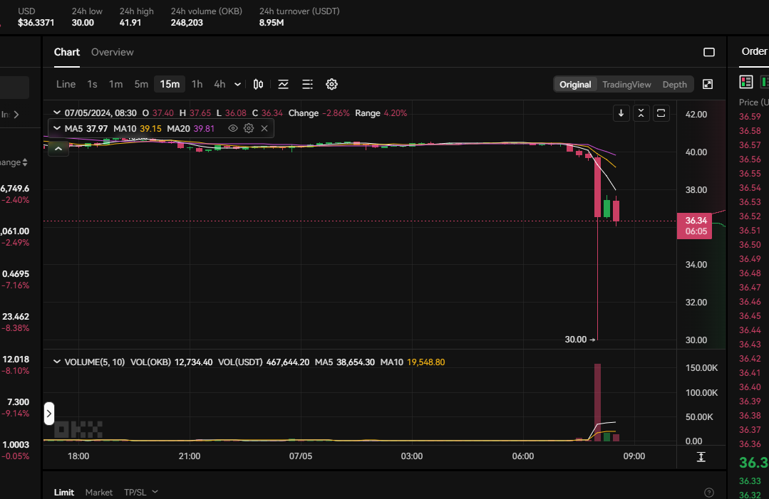The height and width of the screenshot is (499, 769).
Task: Click the MA10 value 39.15
Action: (150, 128)
